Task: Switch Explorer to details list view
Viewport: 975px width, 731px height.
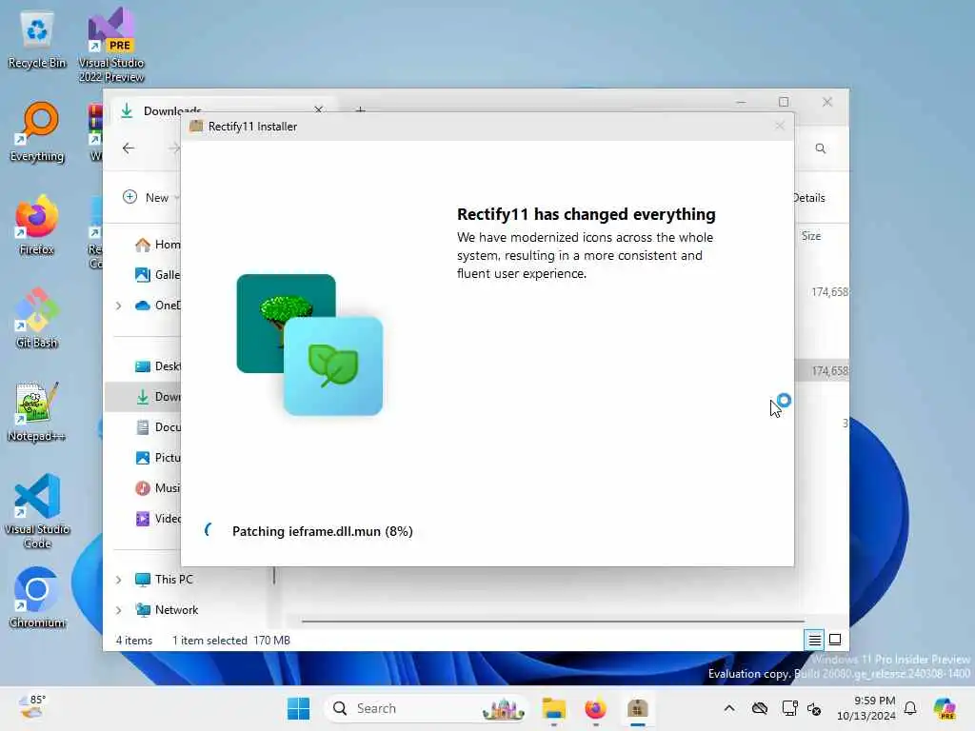Action: (x=815, y=640)
